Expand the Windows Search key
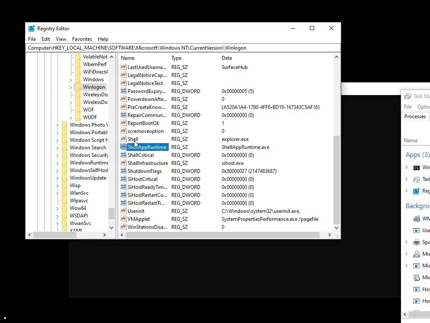Screen dimensions: 430x323 coord(57,148)
